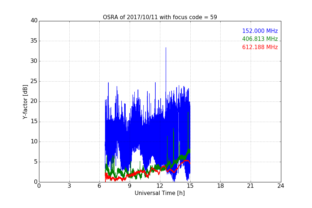Click the y-axis tick label '20'

pos(34,101)
